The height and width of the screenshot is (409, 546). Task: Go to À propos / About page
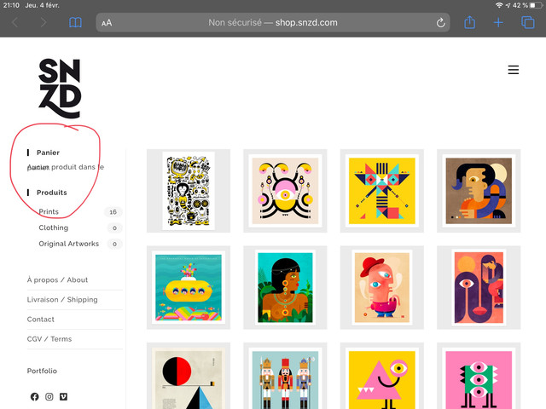tap(57, 279)
